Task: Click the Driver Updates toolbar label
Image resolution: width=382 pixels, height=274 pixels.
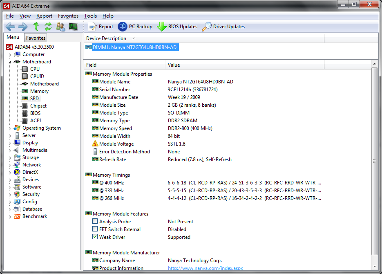Action: [x=229, y=27]
